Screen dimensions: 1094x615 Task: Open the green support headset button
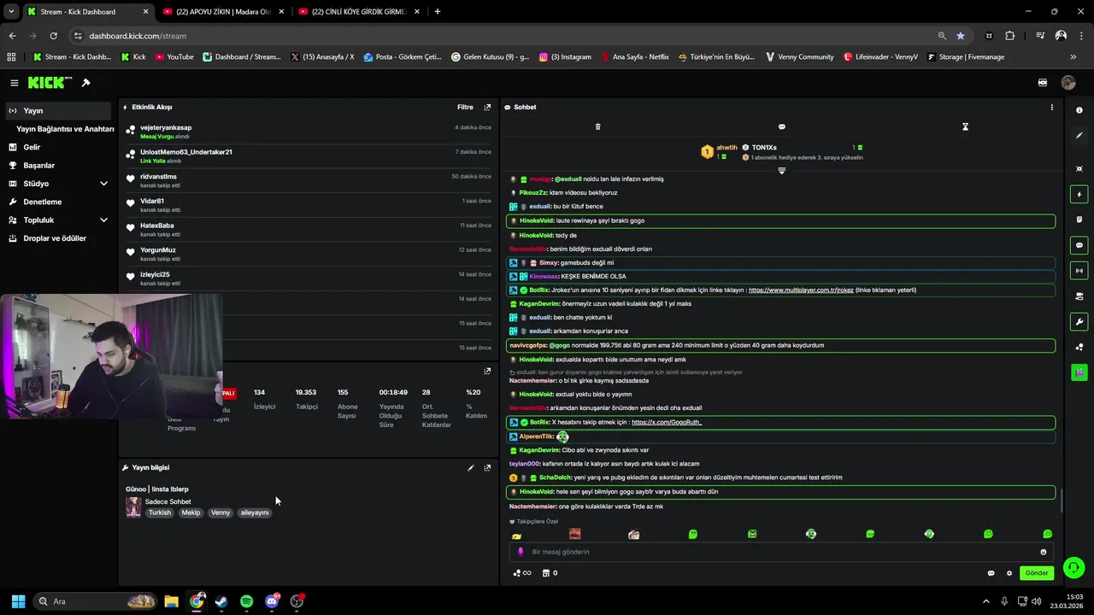coord(1074,567)
